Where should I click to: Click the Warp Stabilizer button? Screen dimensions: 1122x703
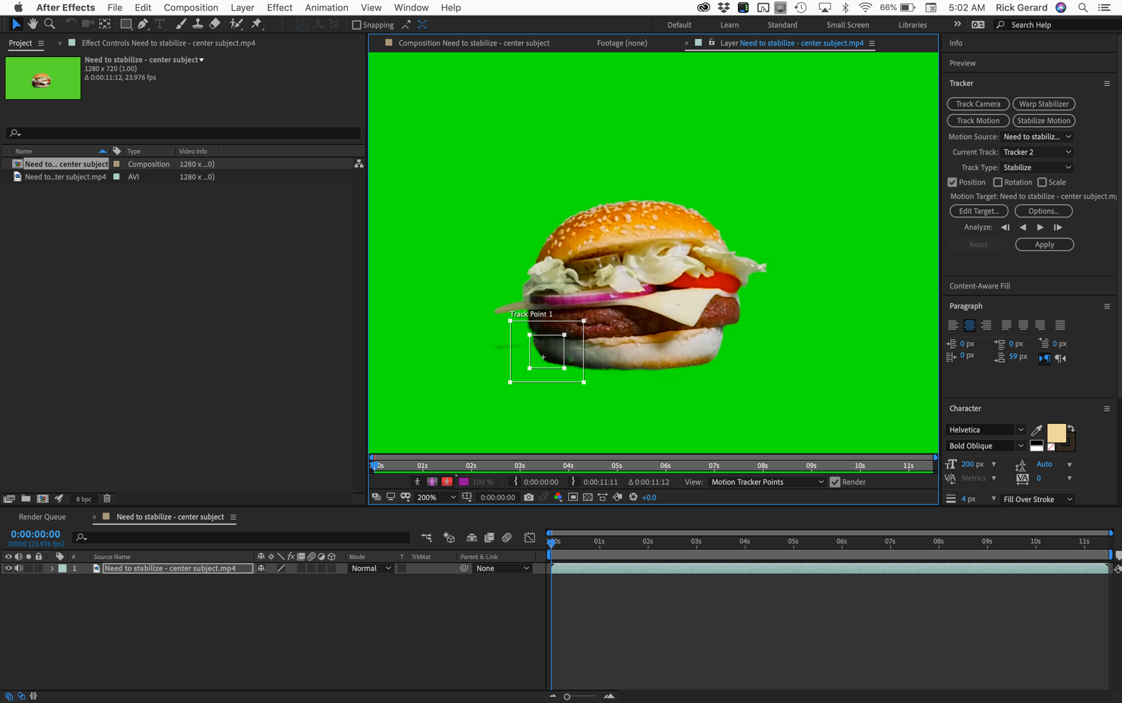tap(1044, 104)
